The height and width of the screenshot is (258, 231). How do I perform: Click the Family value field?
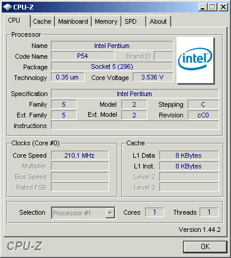coord(64,104)
